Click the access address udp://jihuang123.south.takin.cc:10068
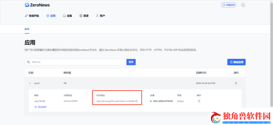 coord(116,101)
